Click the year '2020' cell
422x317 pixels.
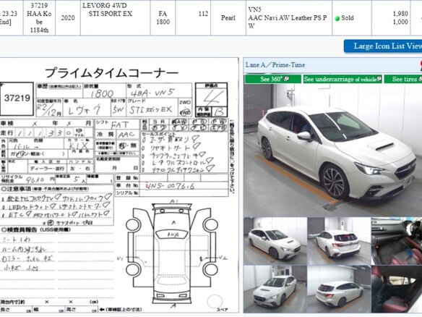(68, 17)
